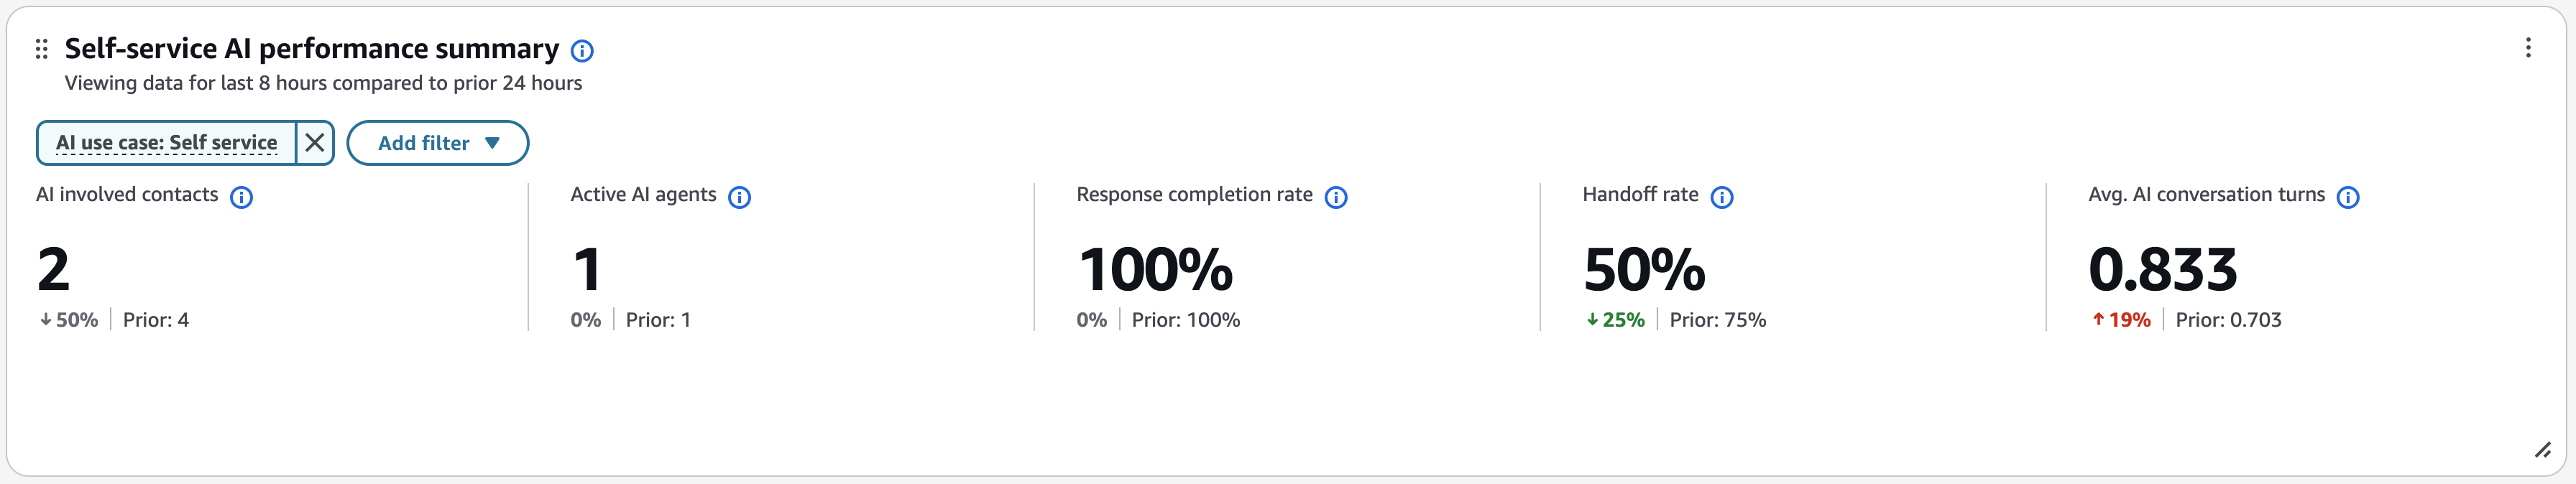This screenshot has width=2576, height=484.
Task: Click the 25% decrease indicator
Action: [1613, 319]
